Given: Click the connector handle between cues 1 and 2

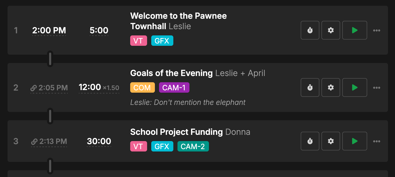Looking at the screenshot, I should point(50,59).
